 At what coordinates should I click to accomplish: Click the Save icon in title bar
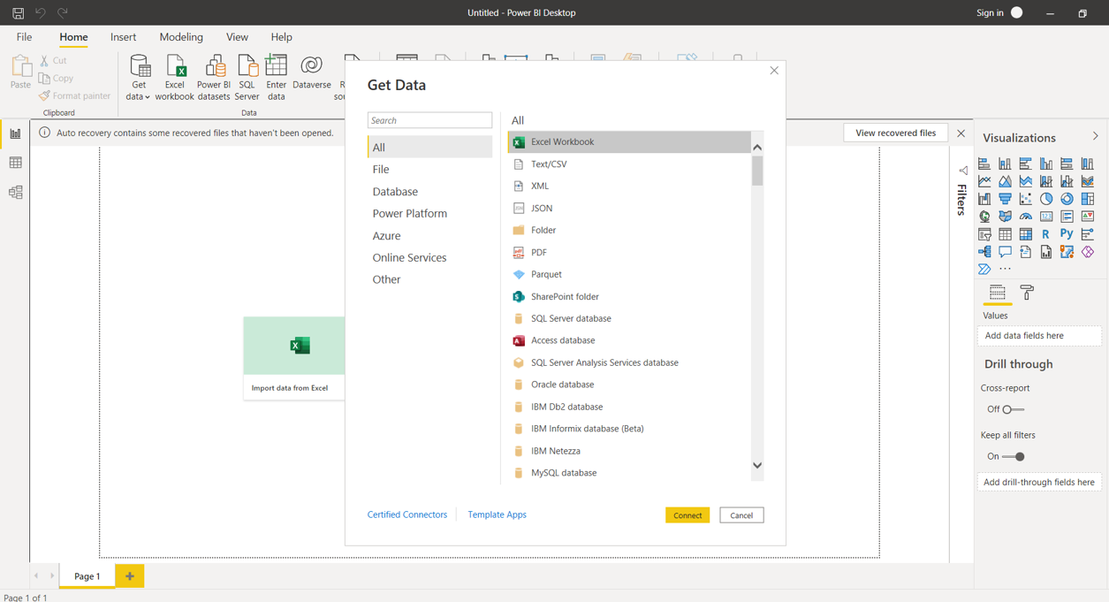click(x=18, y=13)
